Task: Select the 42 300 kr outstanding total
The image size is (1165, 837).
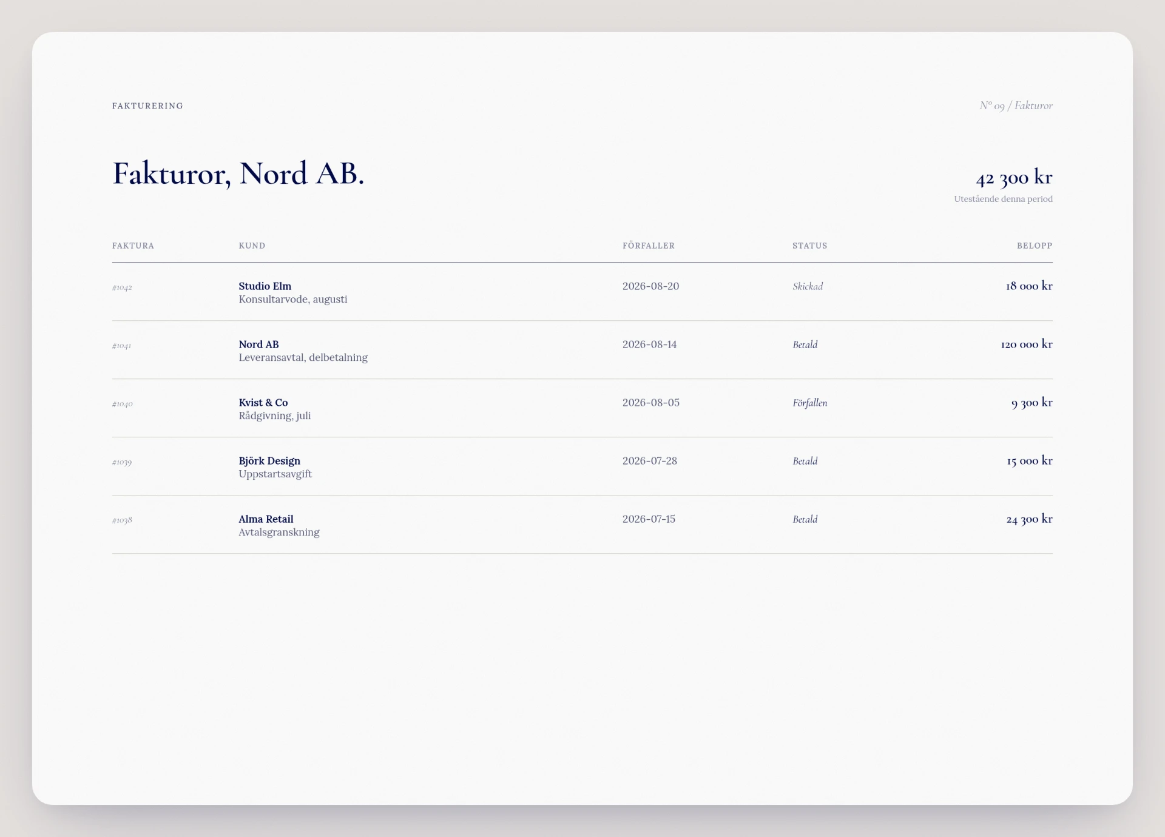Action: click(1014, 178)
